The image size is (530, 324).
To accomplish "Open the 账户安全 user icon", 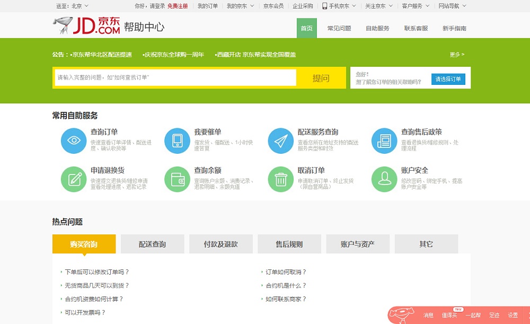I will [x=384, y=179].
